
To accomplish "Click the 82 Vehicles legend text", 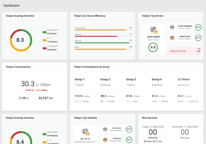I will [53, 136].
